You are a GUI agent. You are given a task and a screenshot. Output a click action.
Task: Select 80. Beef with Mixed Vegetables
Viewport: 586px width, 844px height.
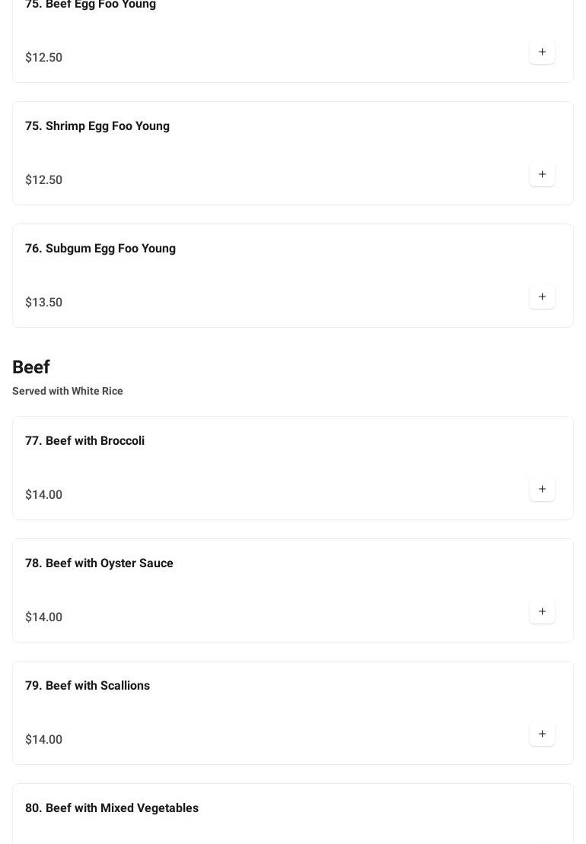112,808
